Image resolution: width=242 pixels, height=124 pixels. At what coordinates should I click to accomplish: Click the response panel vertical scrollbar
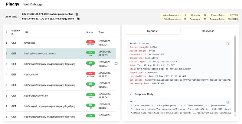[235, 74]
